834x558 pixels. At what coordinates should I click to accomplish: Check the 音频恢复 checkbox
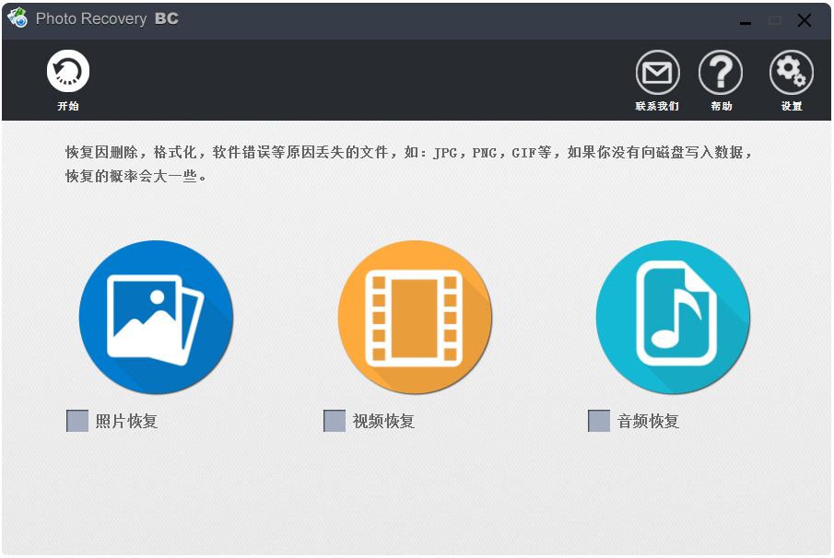tap(599, 421)
